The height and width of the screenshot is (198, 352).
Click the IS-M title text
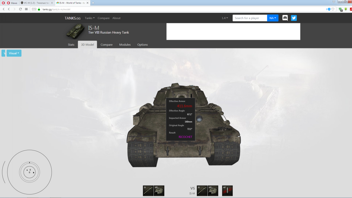point(94,28)
